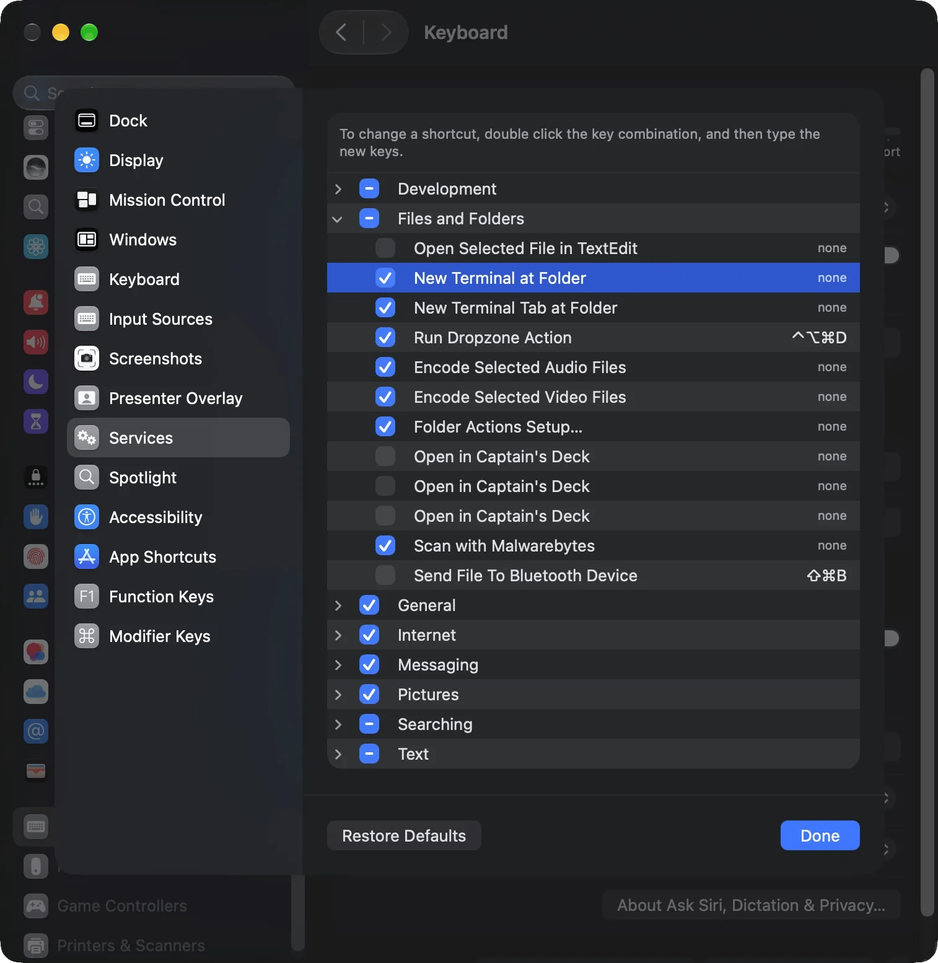Select the Services gears icon
938x963 pixels.
coord(87,438)
